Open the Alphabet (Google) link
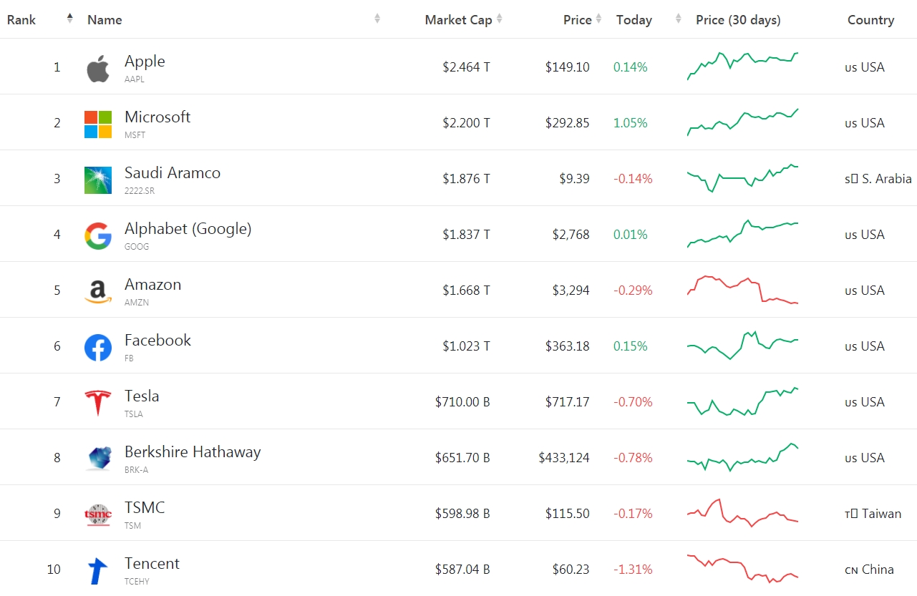Screen dimensions: 917x596 [x=188, y=229]
